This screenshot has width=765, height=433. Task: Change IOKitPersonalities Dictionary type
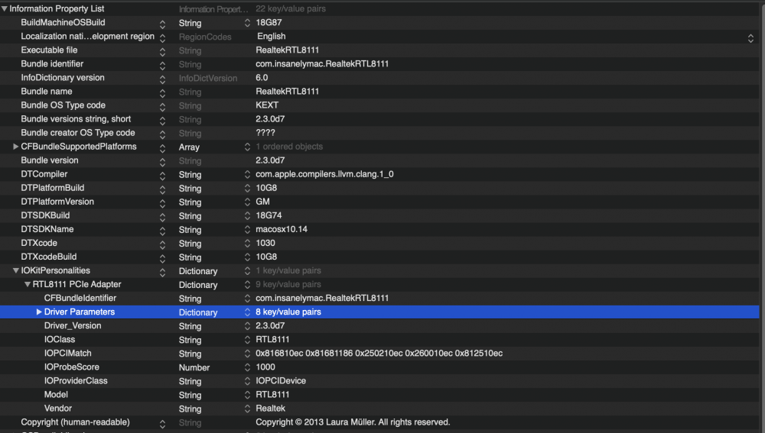tap(247, 271)
